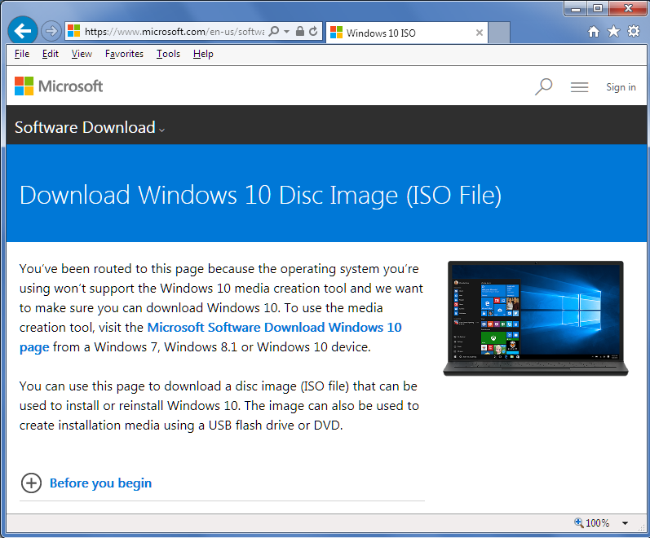Open the Favorites menu

click(x=124, y=54)
